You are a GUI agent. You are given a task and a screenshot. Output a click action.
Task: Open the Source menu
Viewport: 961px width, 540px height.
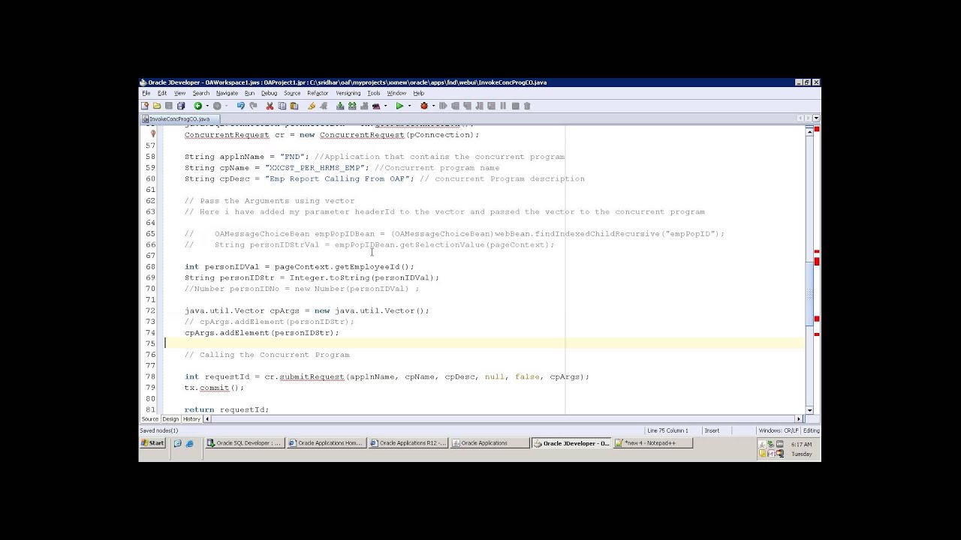292,93
